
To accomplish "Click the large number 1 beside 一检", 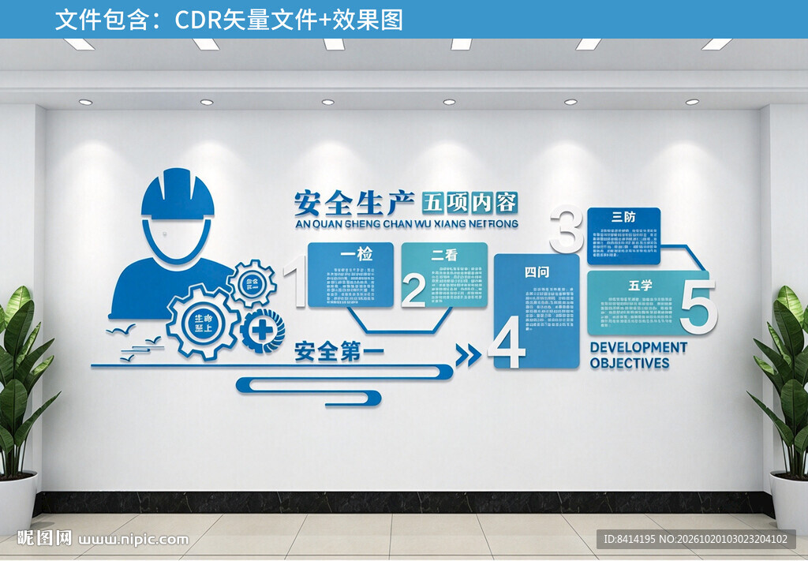I will pyautogui.click(x=295, y=280).
